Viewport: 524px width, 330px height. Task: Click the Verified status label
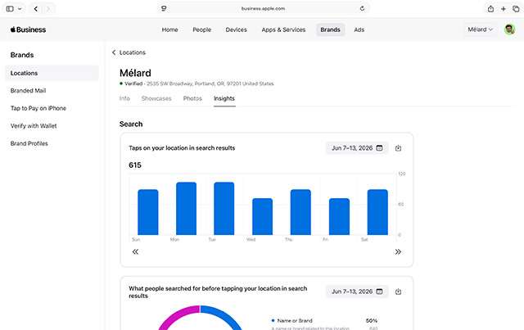coord(133,84)
